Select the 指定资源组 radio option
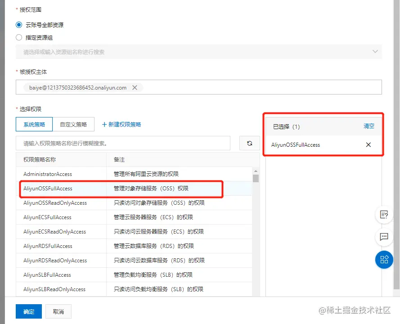The image size is (400, 324). [x=19, y=37]
